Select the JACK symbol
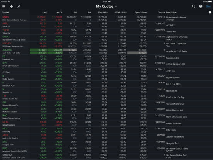This screenshot has width=213, height=160. [5, 135]
